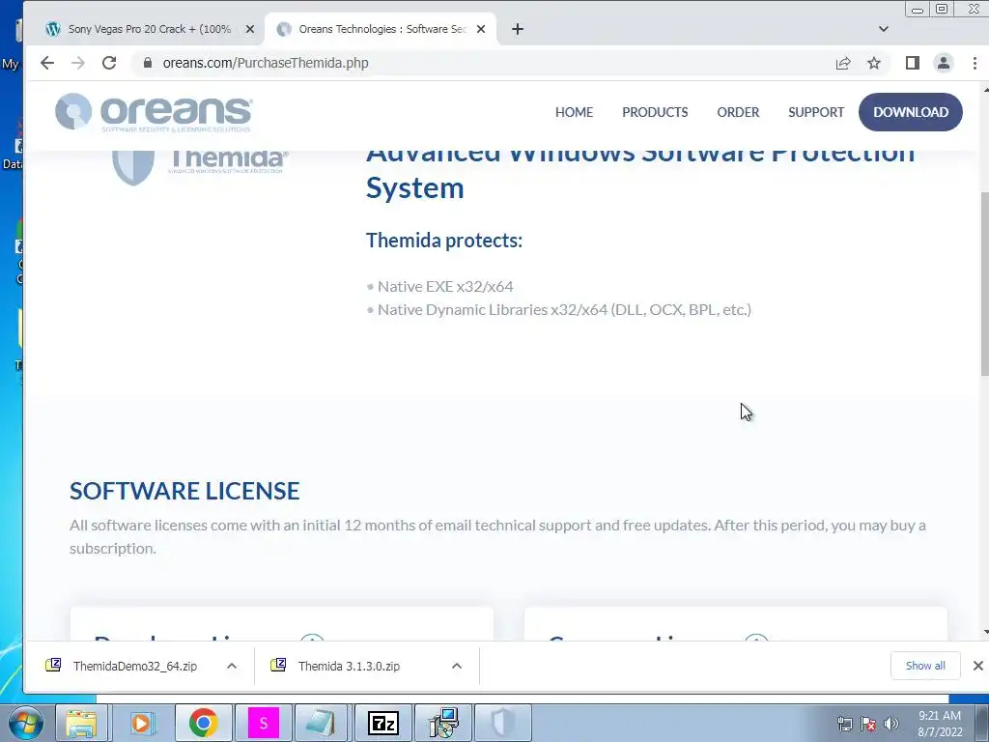Click the page scrollbar down arrow
This screenshot has width=989, height=742.
point(984,632)
